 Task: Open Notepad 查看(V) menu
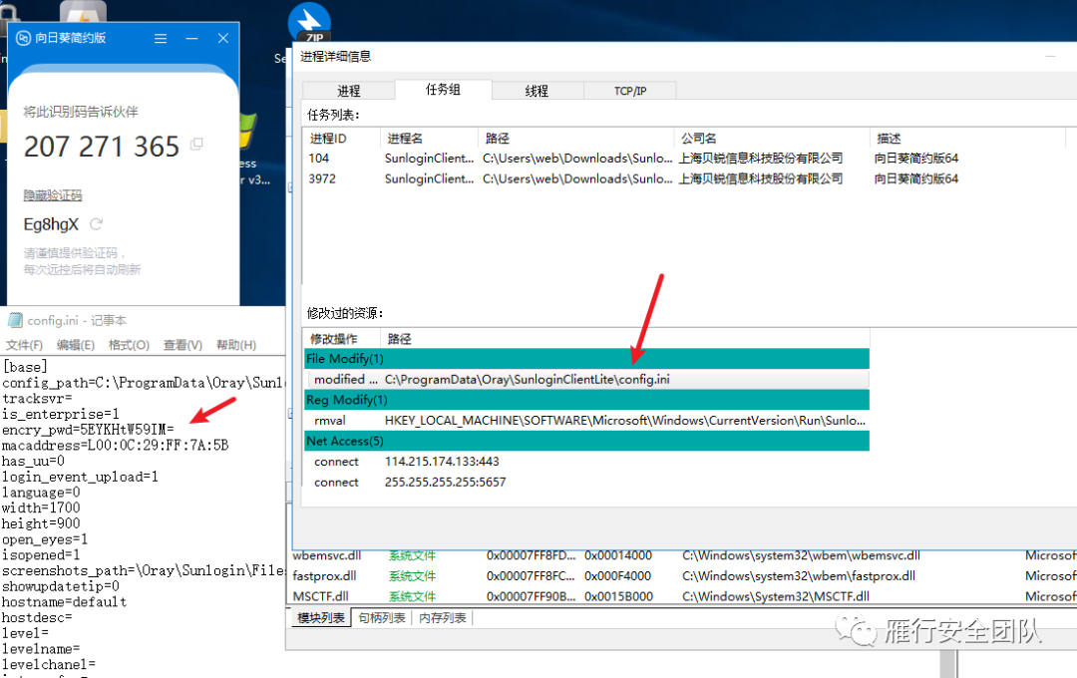click(x=182, y=345)
